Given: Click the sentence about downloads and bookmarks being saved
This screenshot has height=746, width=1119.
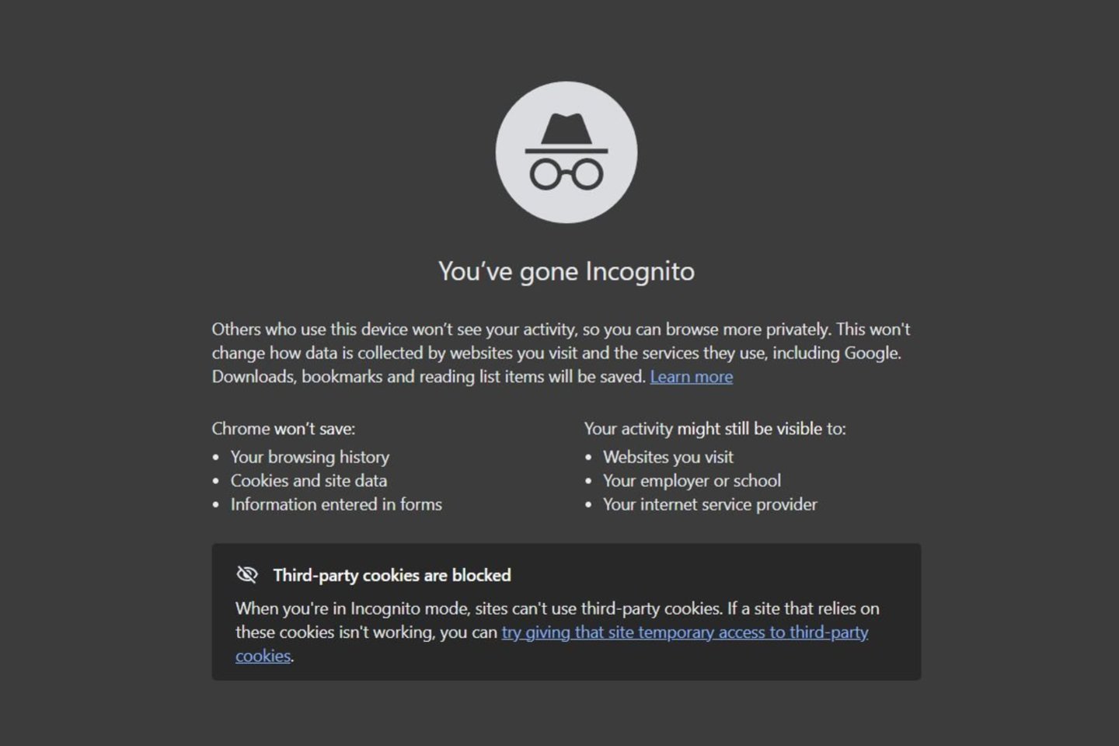Looking at the screenshot, I should 429,377.
